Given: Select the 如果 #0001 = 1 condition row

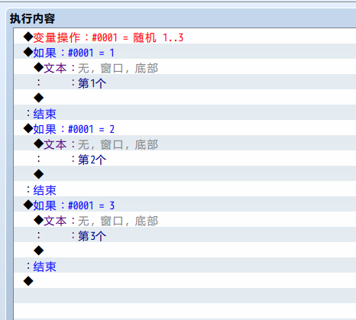Looking at the screenshot, I should tap(185, 51).
